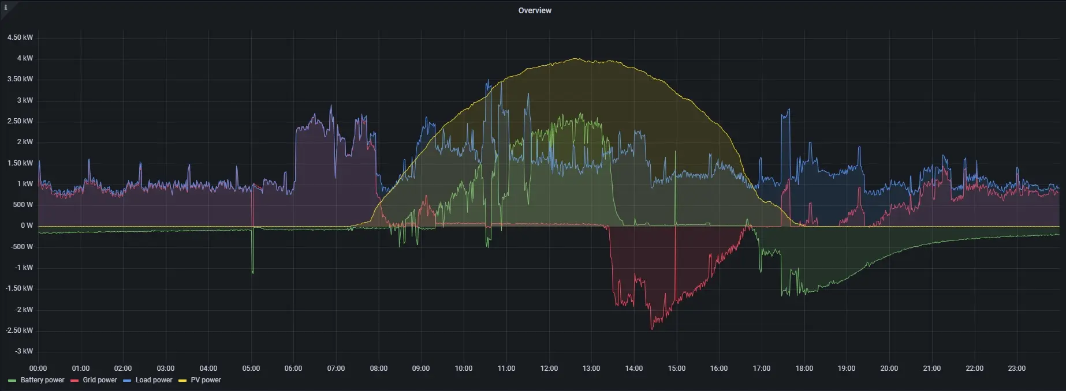Click the -3 kW y-axis label

(24, 351)
